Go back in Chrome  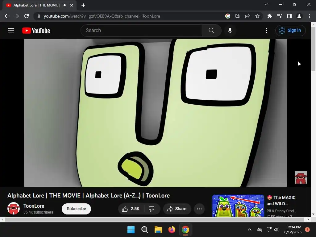click(x=7, y=16)
